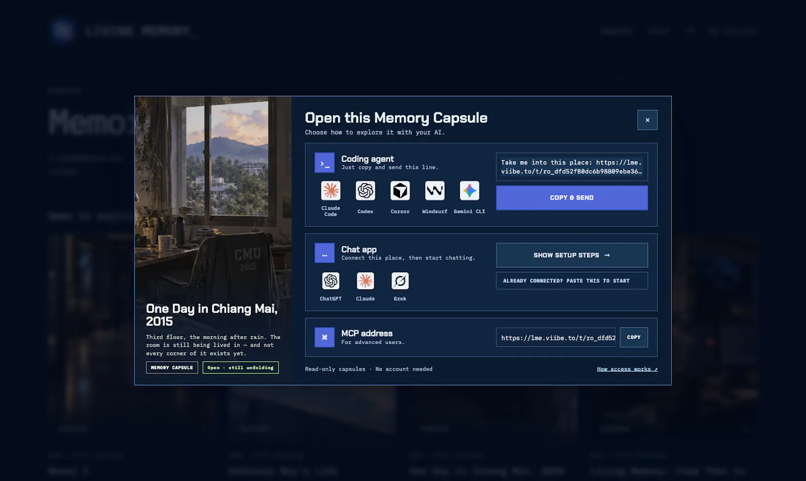Pick the Cursor agent icon
Viewport: 806px width, 481px height.
click(400, 191)
